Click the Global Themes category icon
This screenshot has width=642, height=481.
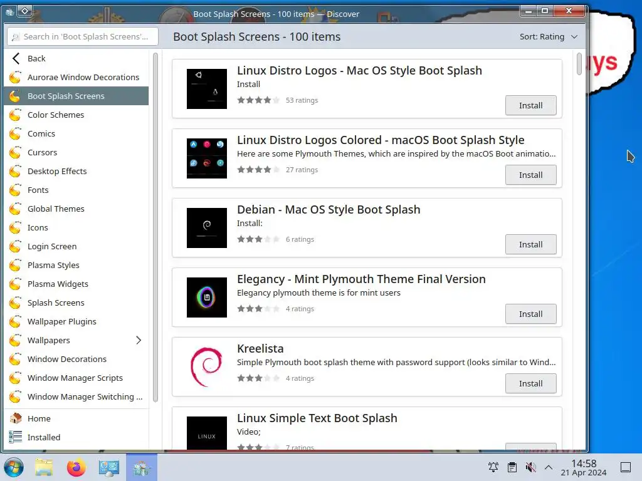click(x=16, y=209)
